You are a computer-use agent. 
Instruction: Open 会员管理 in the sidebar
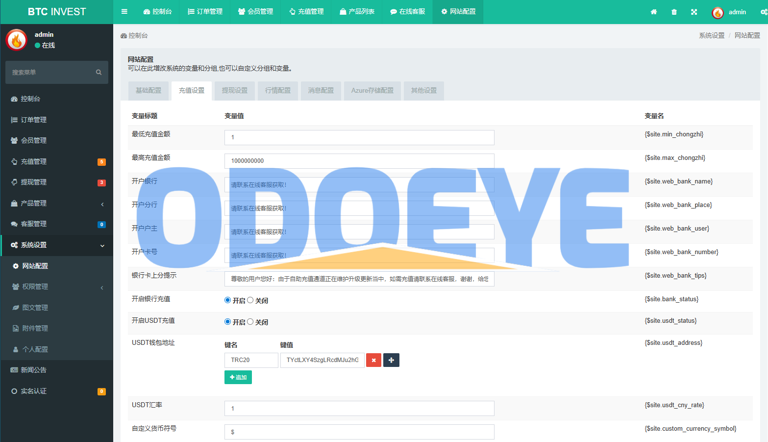(57, 140)
